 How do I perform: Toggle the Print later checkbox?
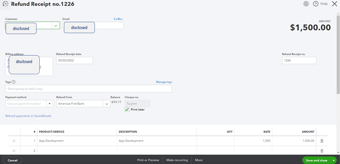tap(127, 109)
